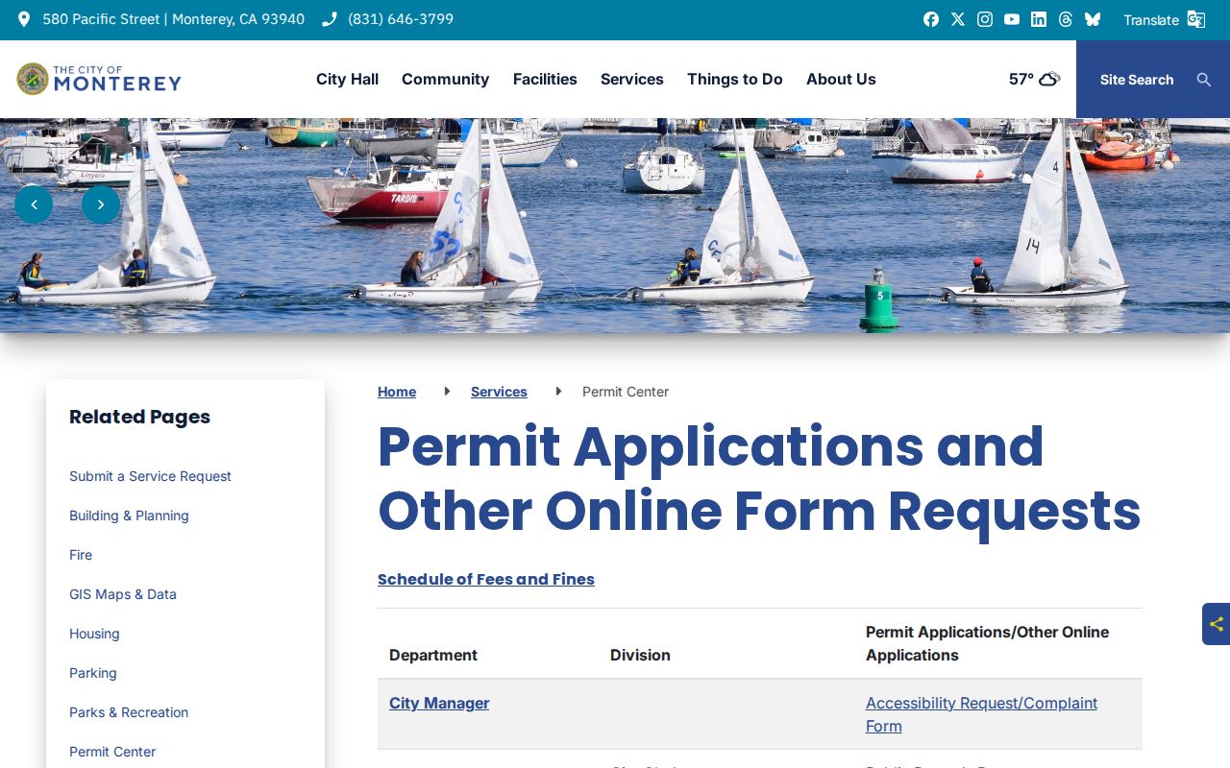Open the Facilities menu
This screenshot has width=1230, height=768.
[545, 80]
